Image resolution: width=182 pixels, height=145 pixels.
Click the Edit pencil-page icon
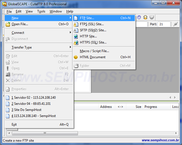pos(8,56)
